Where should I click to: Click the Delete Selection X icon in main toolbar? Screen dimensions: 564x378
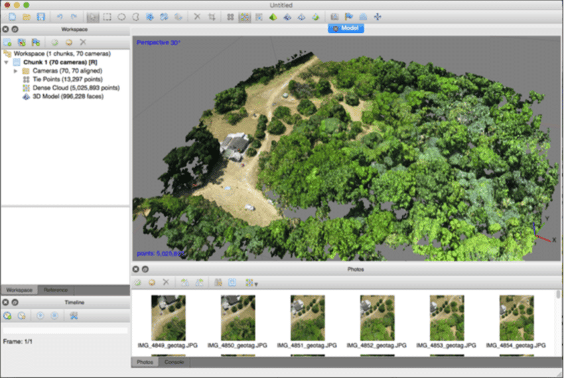197,17
